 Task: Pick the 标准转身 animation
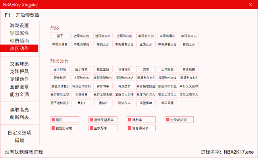coord(81,94)
